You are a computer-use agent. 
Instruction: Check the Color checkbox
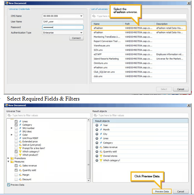pos(16,135)
